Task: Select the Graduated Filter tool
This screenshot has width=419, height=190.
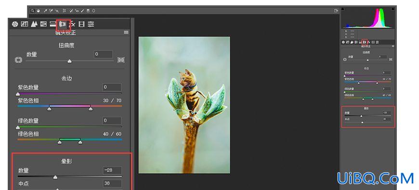Action: click(x=88, y=11)
